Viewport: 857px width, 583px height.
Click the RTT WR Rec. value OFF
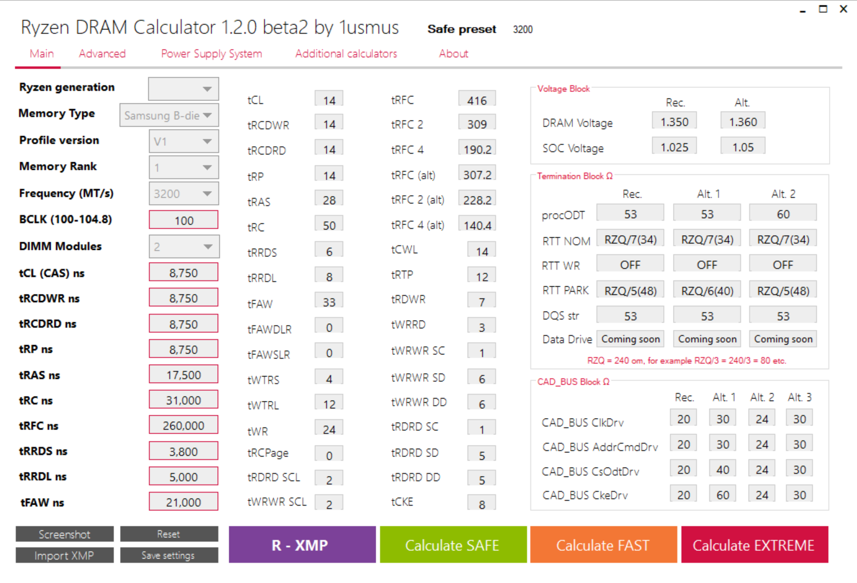[x=630, y=264]
